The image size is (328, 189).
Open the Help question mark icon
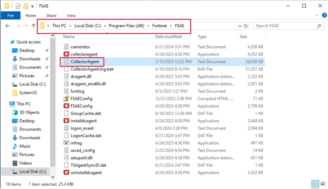pos(324,15)
